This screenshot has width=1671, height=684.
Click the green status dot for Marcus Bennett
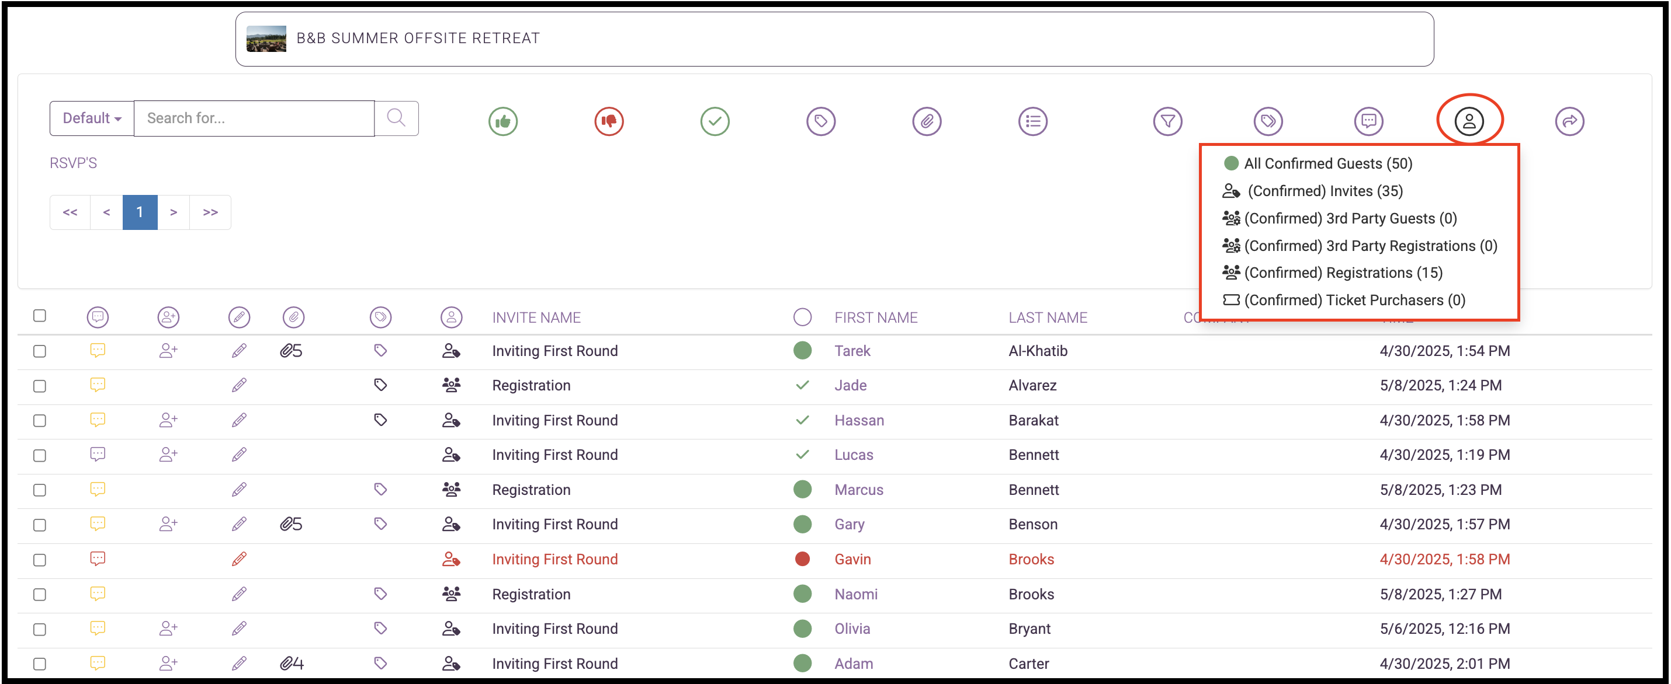click(x=802, y=489)
